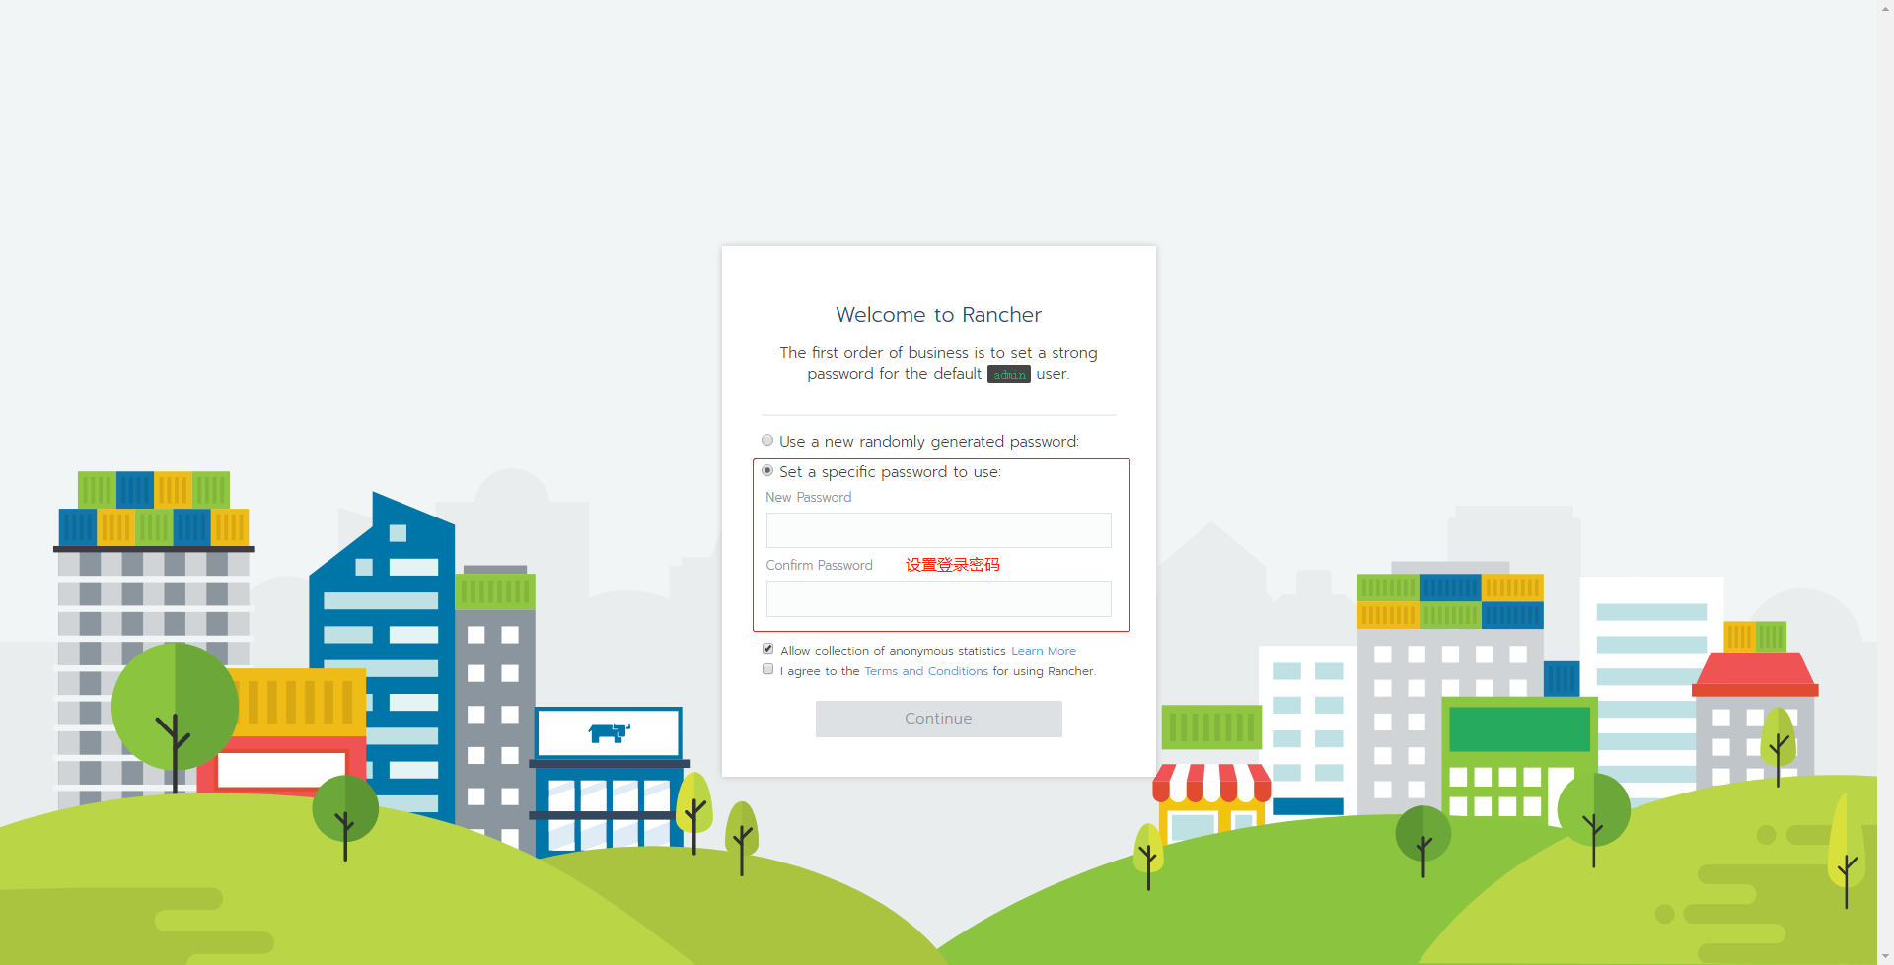This screenshot has height=965, width=1894.
Task: Select the randomly generated password option
Action: tap(767, 441)
